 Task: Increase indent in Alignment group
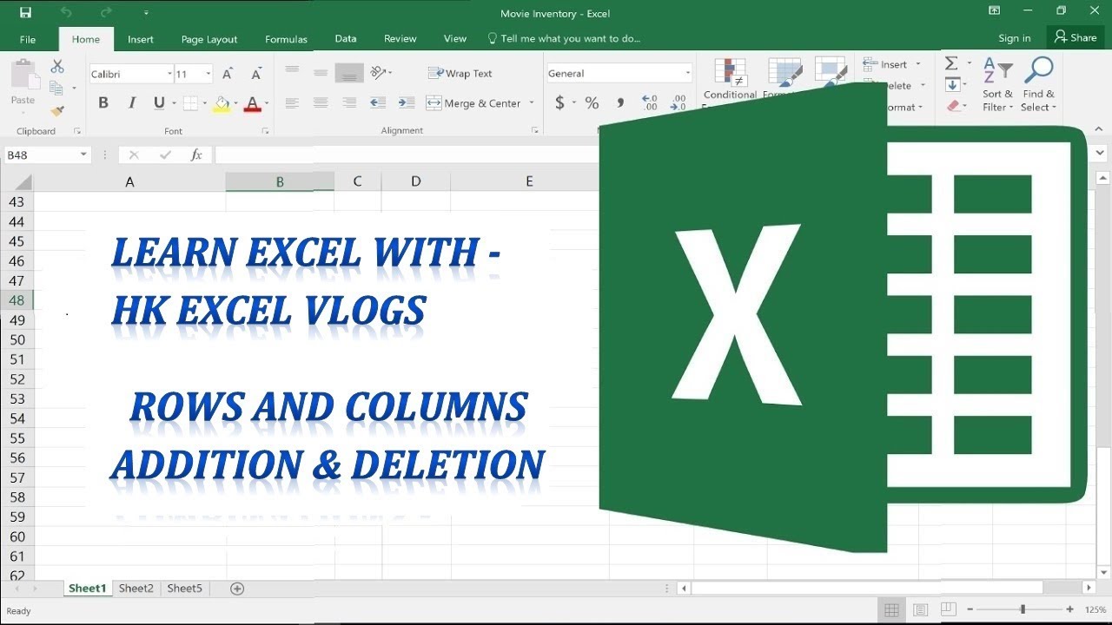(x=407, y=102)
